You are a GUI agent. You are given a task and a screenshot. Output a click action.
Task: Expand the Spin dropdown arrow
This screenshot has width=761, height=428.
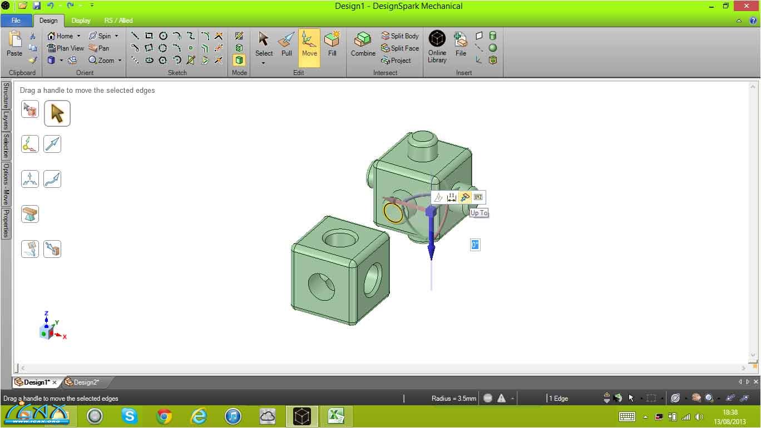[x=116, y=36]
